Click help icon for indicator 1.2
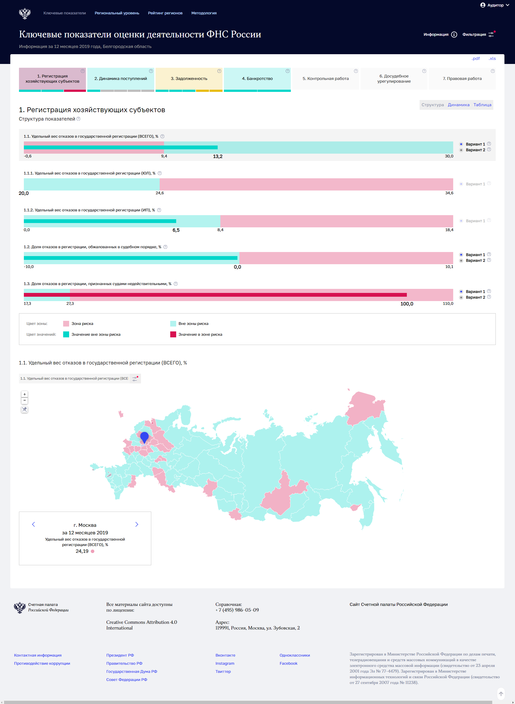This screenshot has width=515, height=704. click(x=166, y=247)
